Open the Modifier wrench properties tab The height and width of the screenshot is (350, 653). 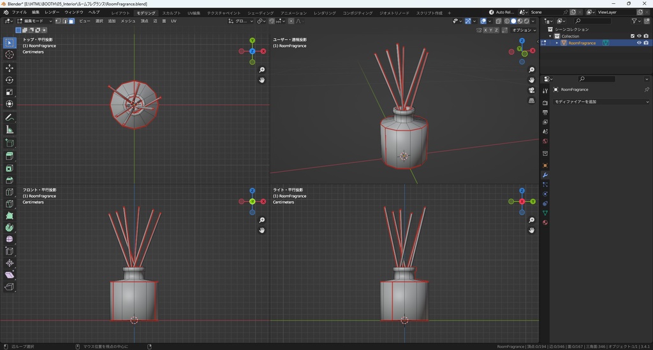point(545,174)
